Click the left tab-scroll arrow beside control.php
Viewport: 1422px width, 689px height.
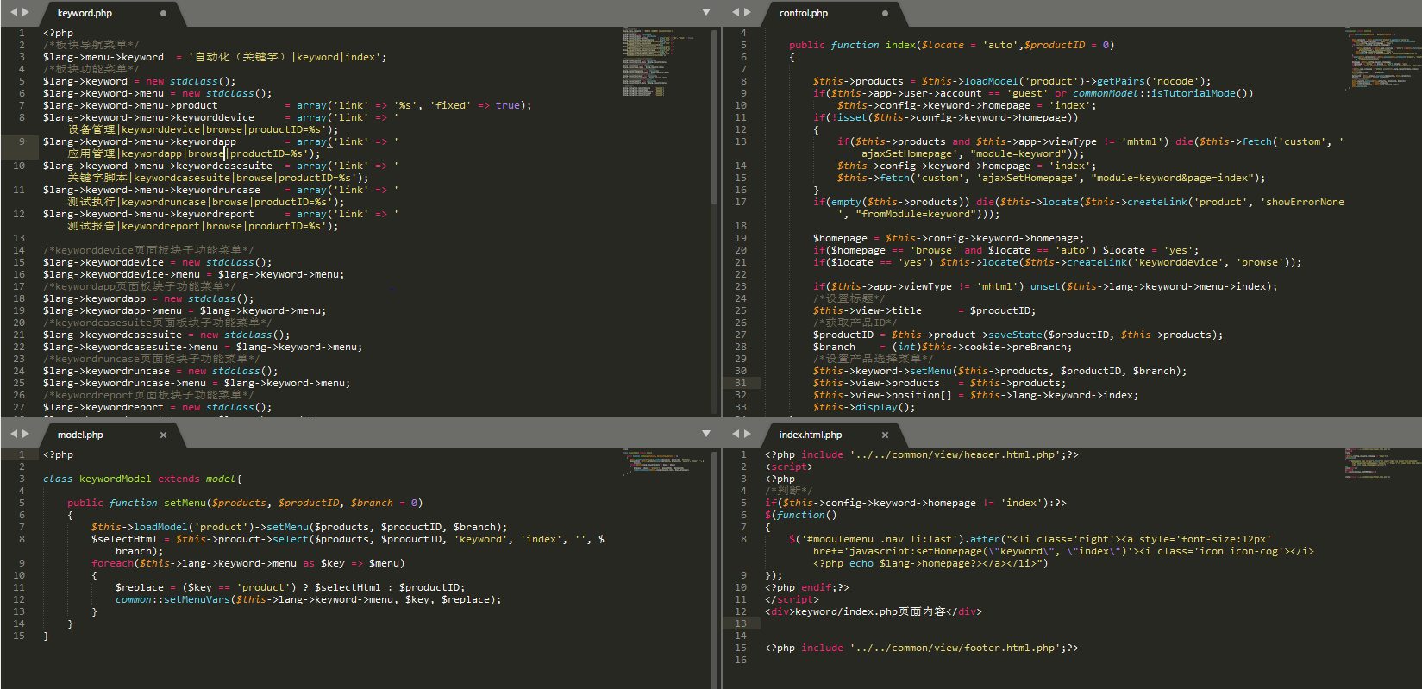coord(736,12)
